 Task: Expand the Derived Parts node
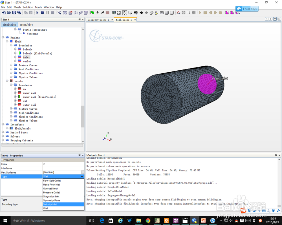3,132
